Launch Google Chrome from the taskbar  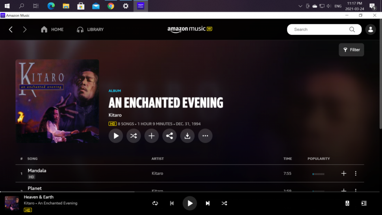pos(110,6)
